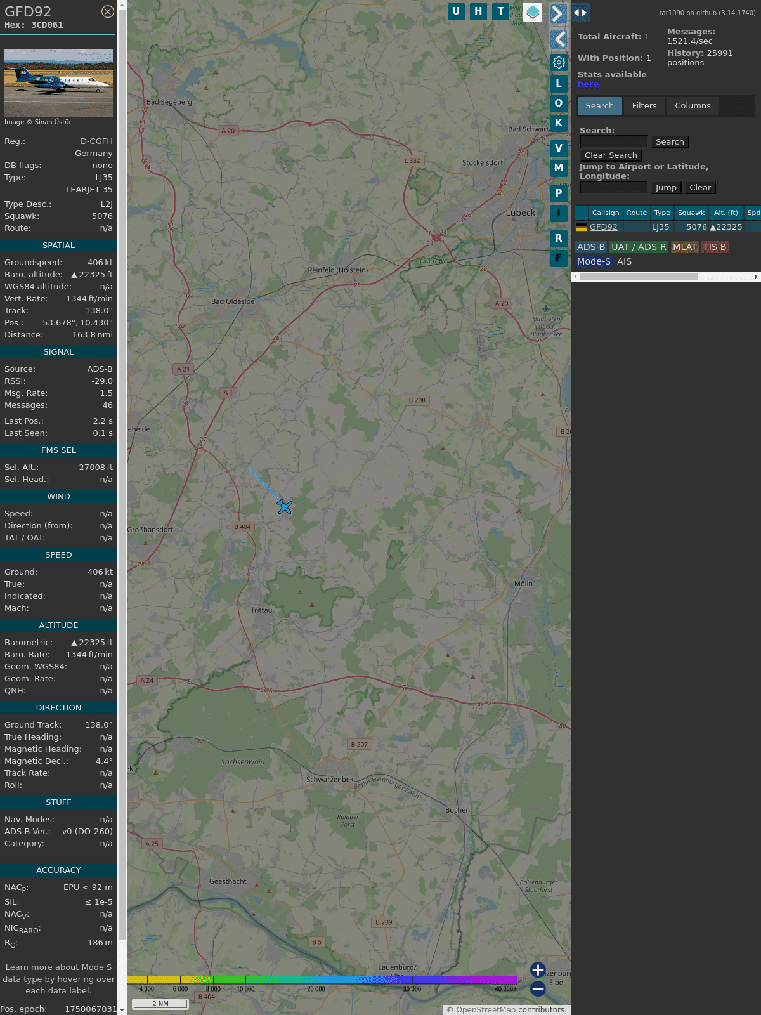
Task: Toggle the K map button
Action: point(559,122)
